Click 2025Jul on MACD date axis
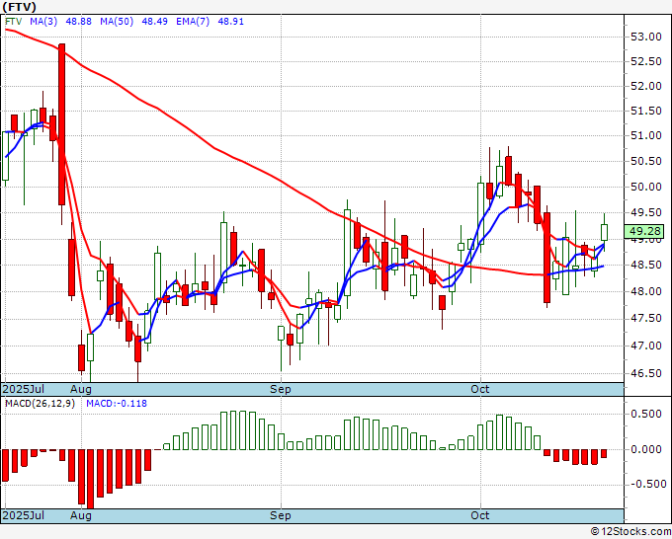This screenshot has width=672, height=539. pyautogui.click(x=24, y=515)
